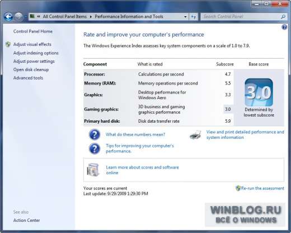Open Action Center under See also

point(26,220)
